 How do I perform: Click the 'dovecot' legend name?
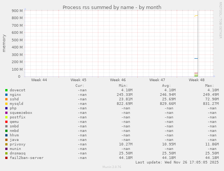pos(18,90)
